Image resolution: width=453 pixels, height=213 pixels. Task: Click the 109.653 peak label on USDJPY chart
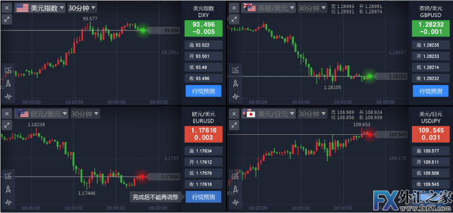point(362,125)
